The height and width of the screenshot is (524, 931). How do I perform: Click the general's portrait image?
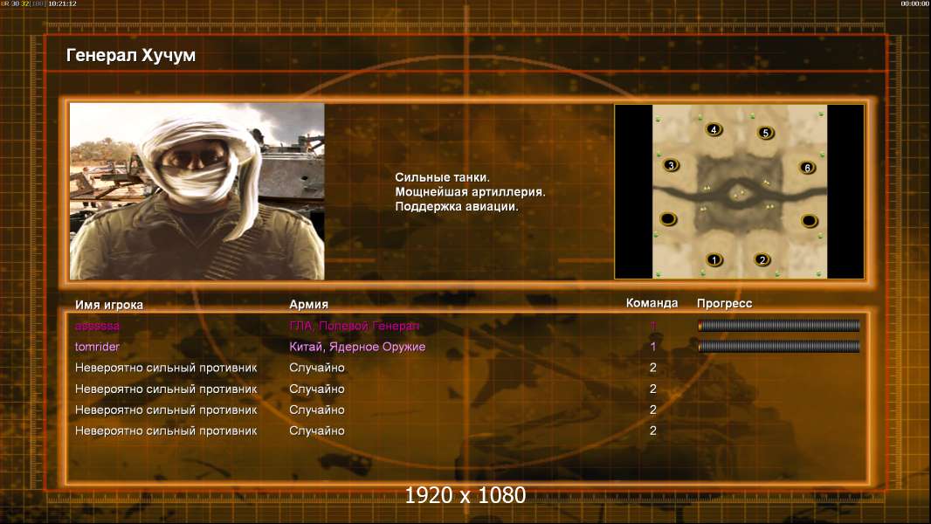pyautogui.click(x=197, y=191)
